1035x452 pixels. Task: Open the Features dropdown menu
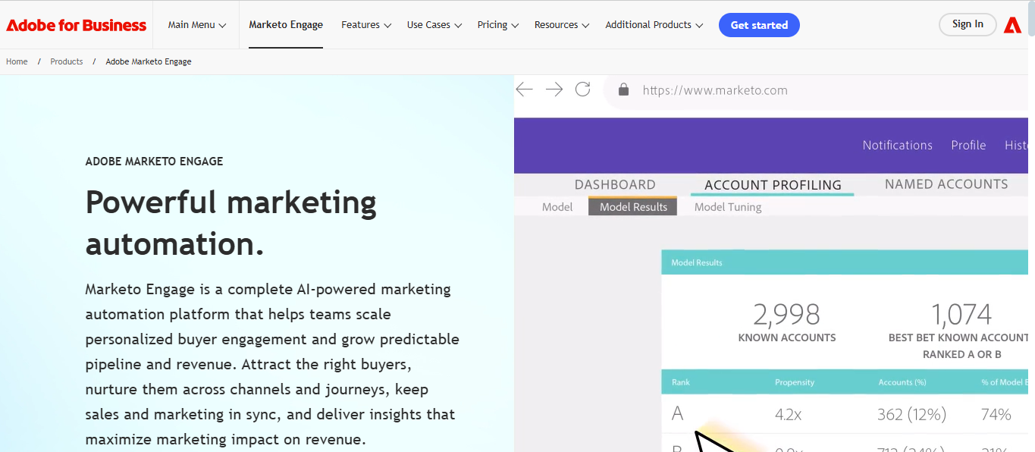click(366, 25)
